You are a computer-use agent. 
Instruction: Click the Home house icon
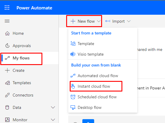(x=7, y=33)
